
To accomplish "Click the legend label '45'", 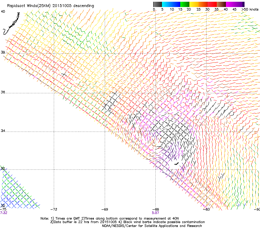I will tap(234, 9).
